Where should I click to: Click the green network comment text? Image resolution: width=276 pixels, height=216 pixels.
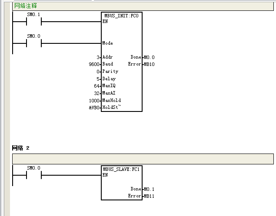click(26, 6)
